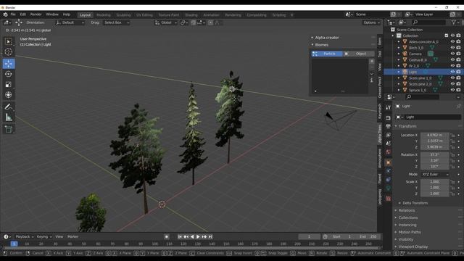Image resolution: width=464 pixels, height=261 pixels.
Task: Select the Cursor tool in the toolbar
Action: point(8,51)
